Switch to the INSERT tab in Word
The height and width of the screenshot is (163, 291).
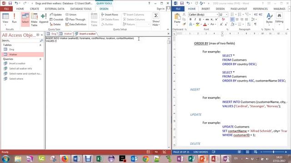206,9
